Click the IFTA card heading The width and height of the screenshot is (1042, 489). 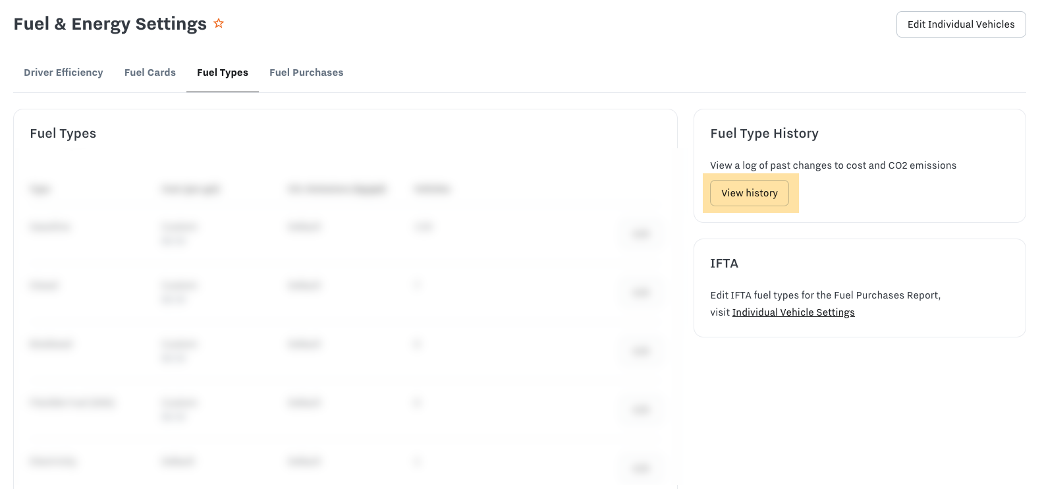(724, 264)
